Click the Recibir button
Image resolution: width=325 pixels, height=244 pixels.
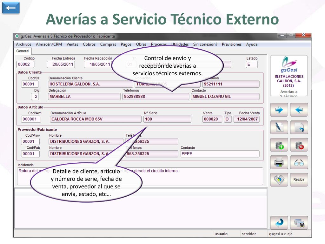click(299, 180)
